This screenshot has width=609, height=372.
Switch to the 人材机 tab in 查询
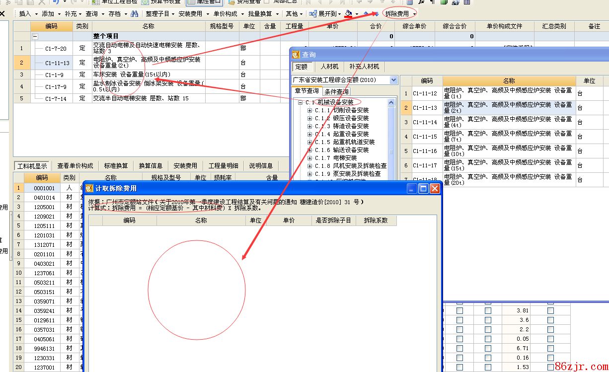[329, 67]
